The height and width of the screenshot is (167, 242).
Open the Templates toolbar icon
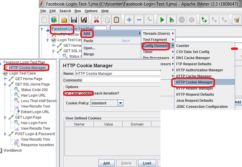coord(54,20)
